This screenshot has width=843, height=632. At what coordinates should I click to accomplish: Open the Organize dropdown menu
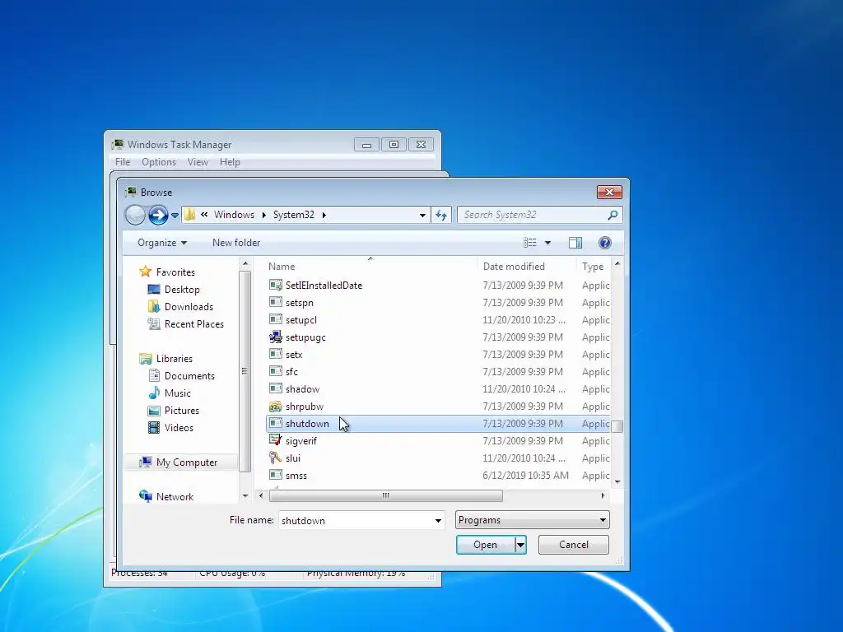click(162, 243)
